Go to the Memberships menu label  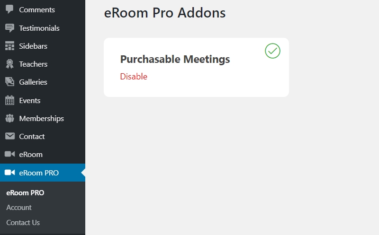click(x=41, y=119)
